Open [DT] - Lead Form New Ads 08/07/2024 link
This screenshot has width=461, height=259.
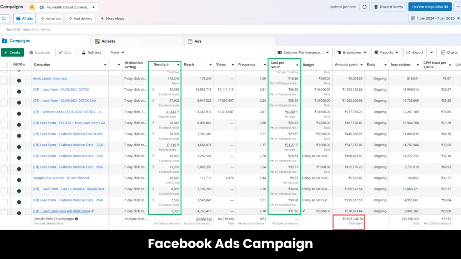[62, 211]
